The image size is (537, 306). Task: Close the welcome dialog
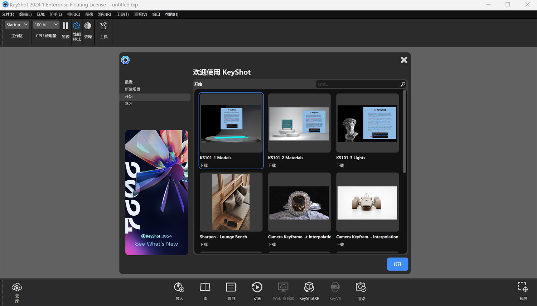point(404,60)
